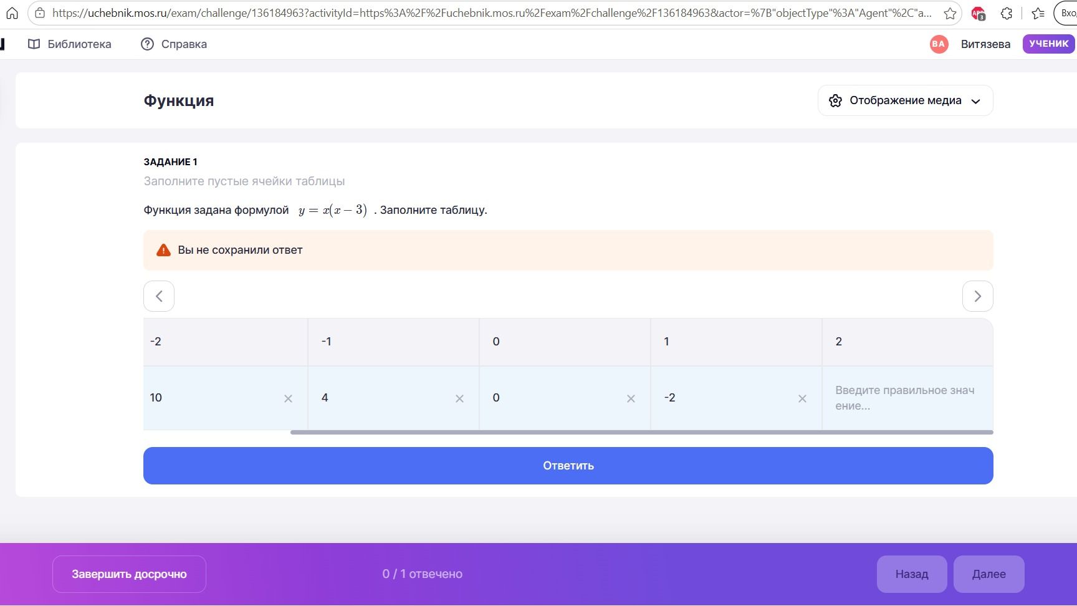Go to next task with Далее

(x=988, y=574)
